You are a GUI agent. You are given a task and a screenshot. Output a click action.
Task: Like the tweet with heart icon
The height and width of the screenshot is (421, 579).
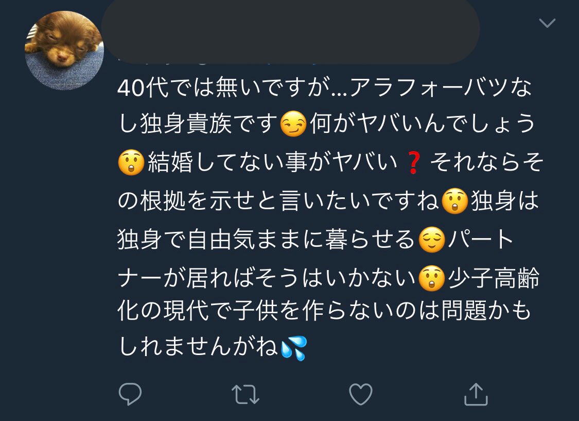click(x=361, y=394)
